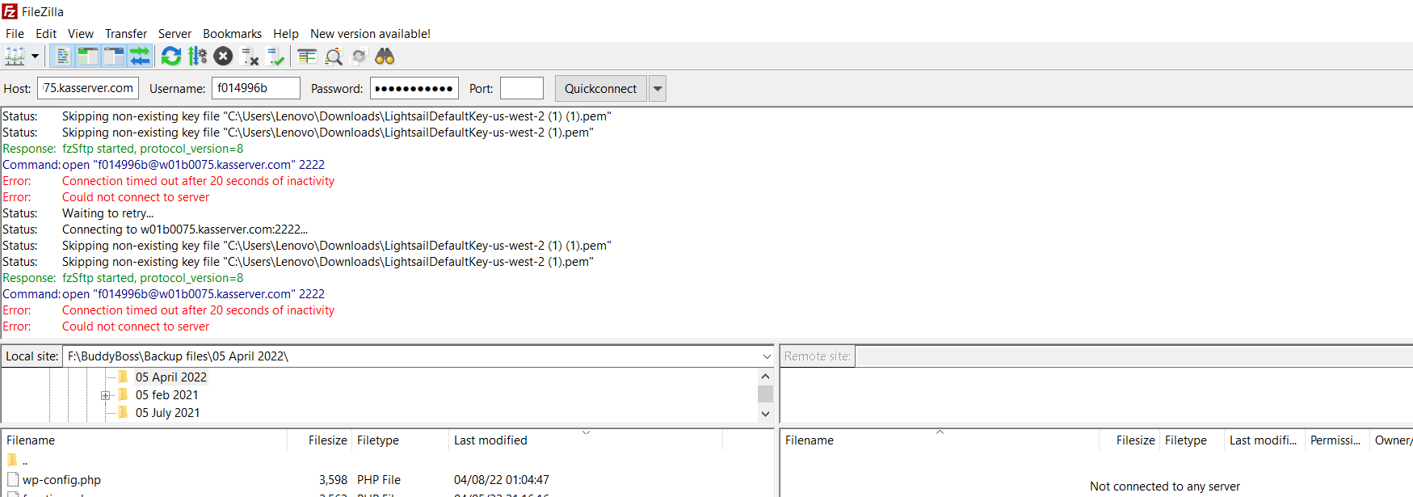Open the Transfer menu

point(125,34)
